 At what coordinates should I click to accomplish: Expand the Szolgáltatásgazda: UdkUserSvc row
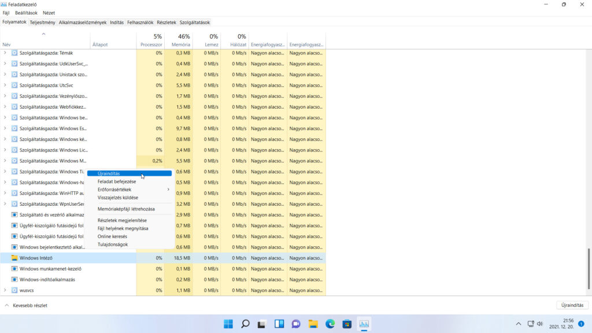5,64
